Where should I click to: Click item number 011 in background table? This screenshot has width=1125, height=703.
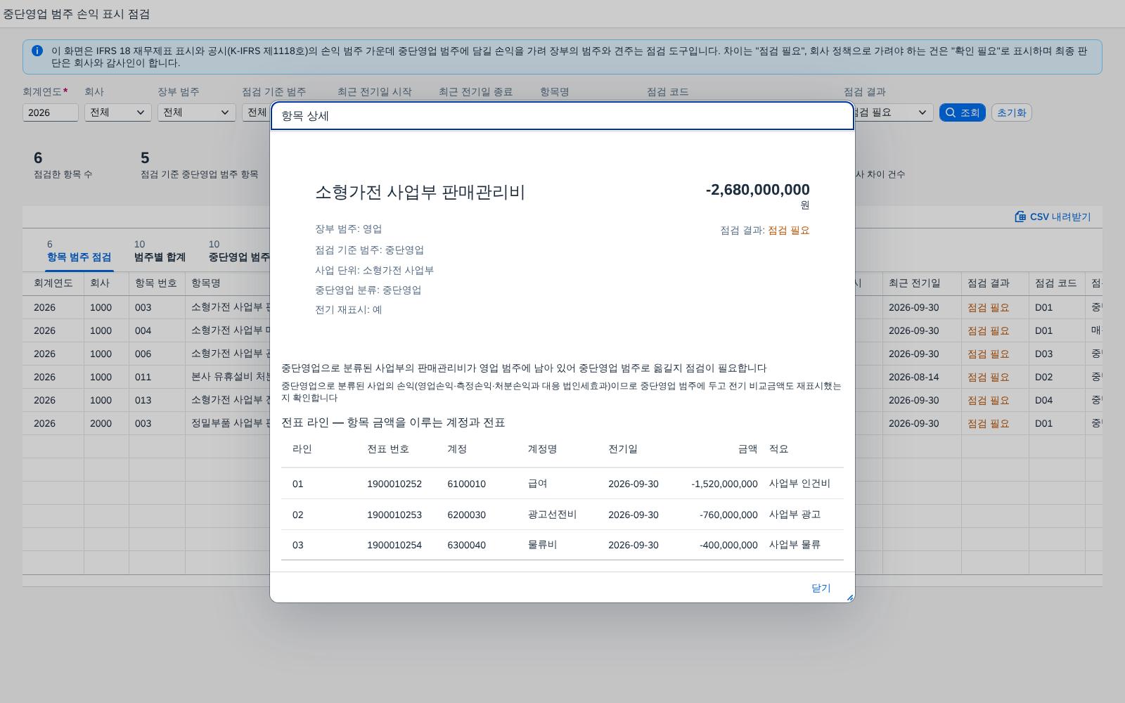tap(143, 377)
